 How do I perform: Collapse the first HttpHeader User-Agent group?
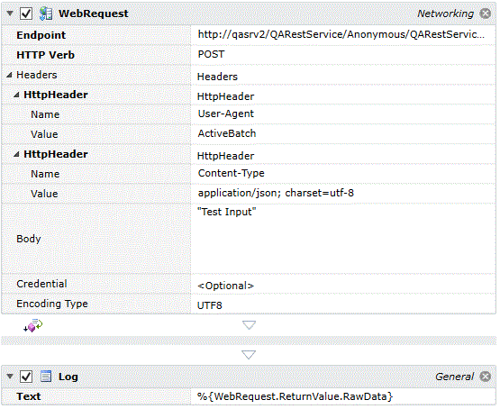coord(16,95)
